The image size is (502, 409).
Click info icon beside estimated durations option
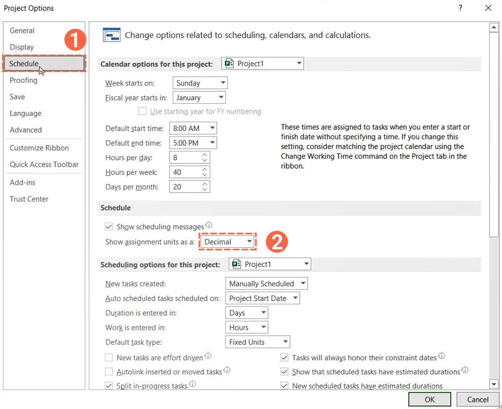point(465,370)
